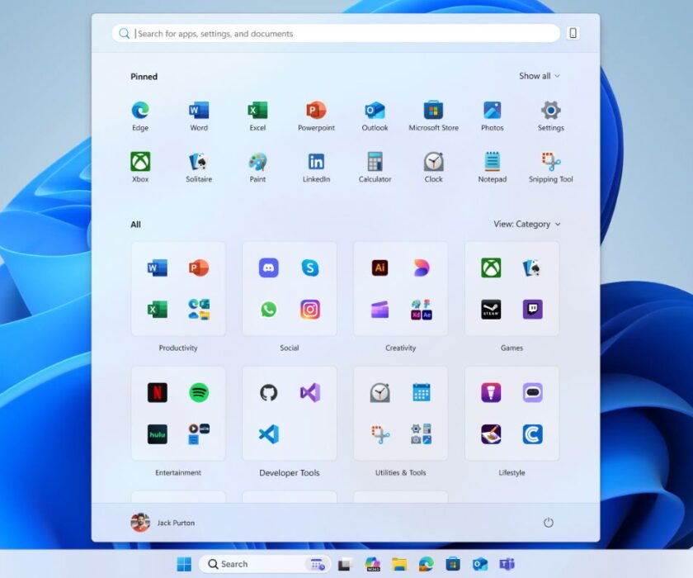
Task: Open pinned Excel app
Action: click(x=257, y=111)
